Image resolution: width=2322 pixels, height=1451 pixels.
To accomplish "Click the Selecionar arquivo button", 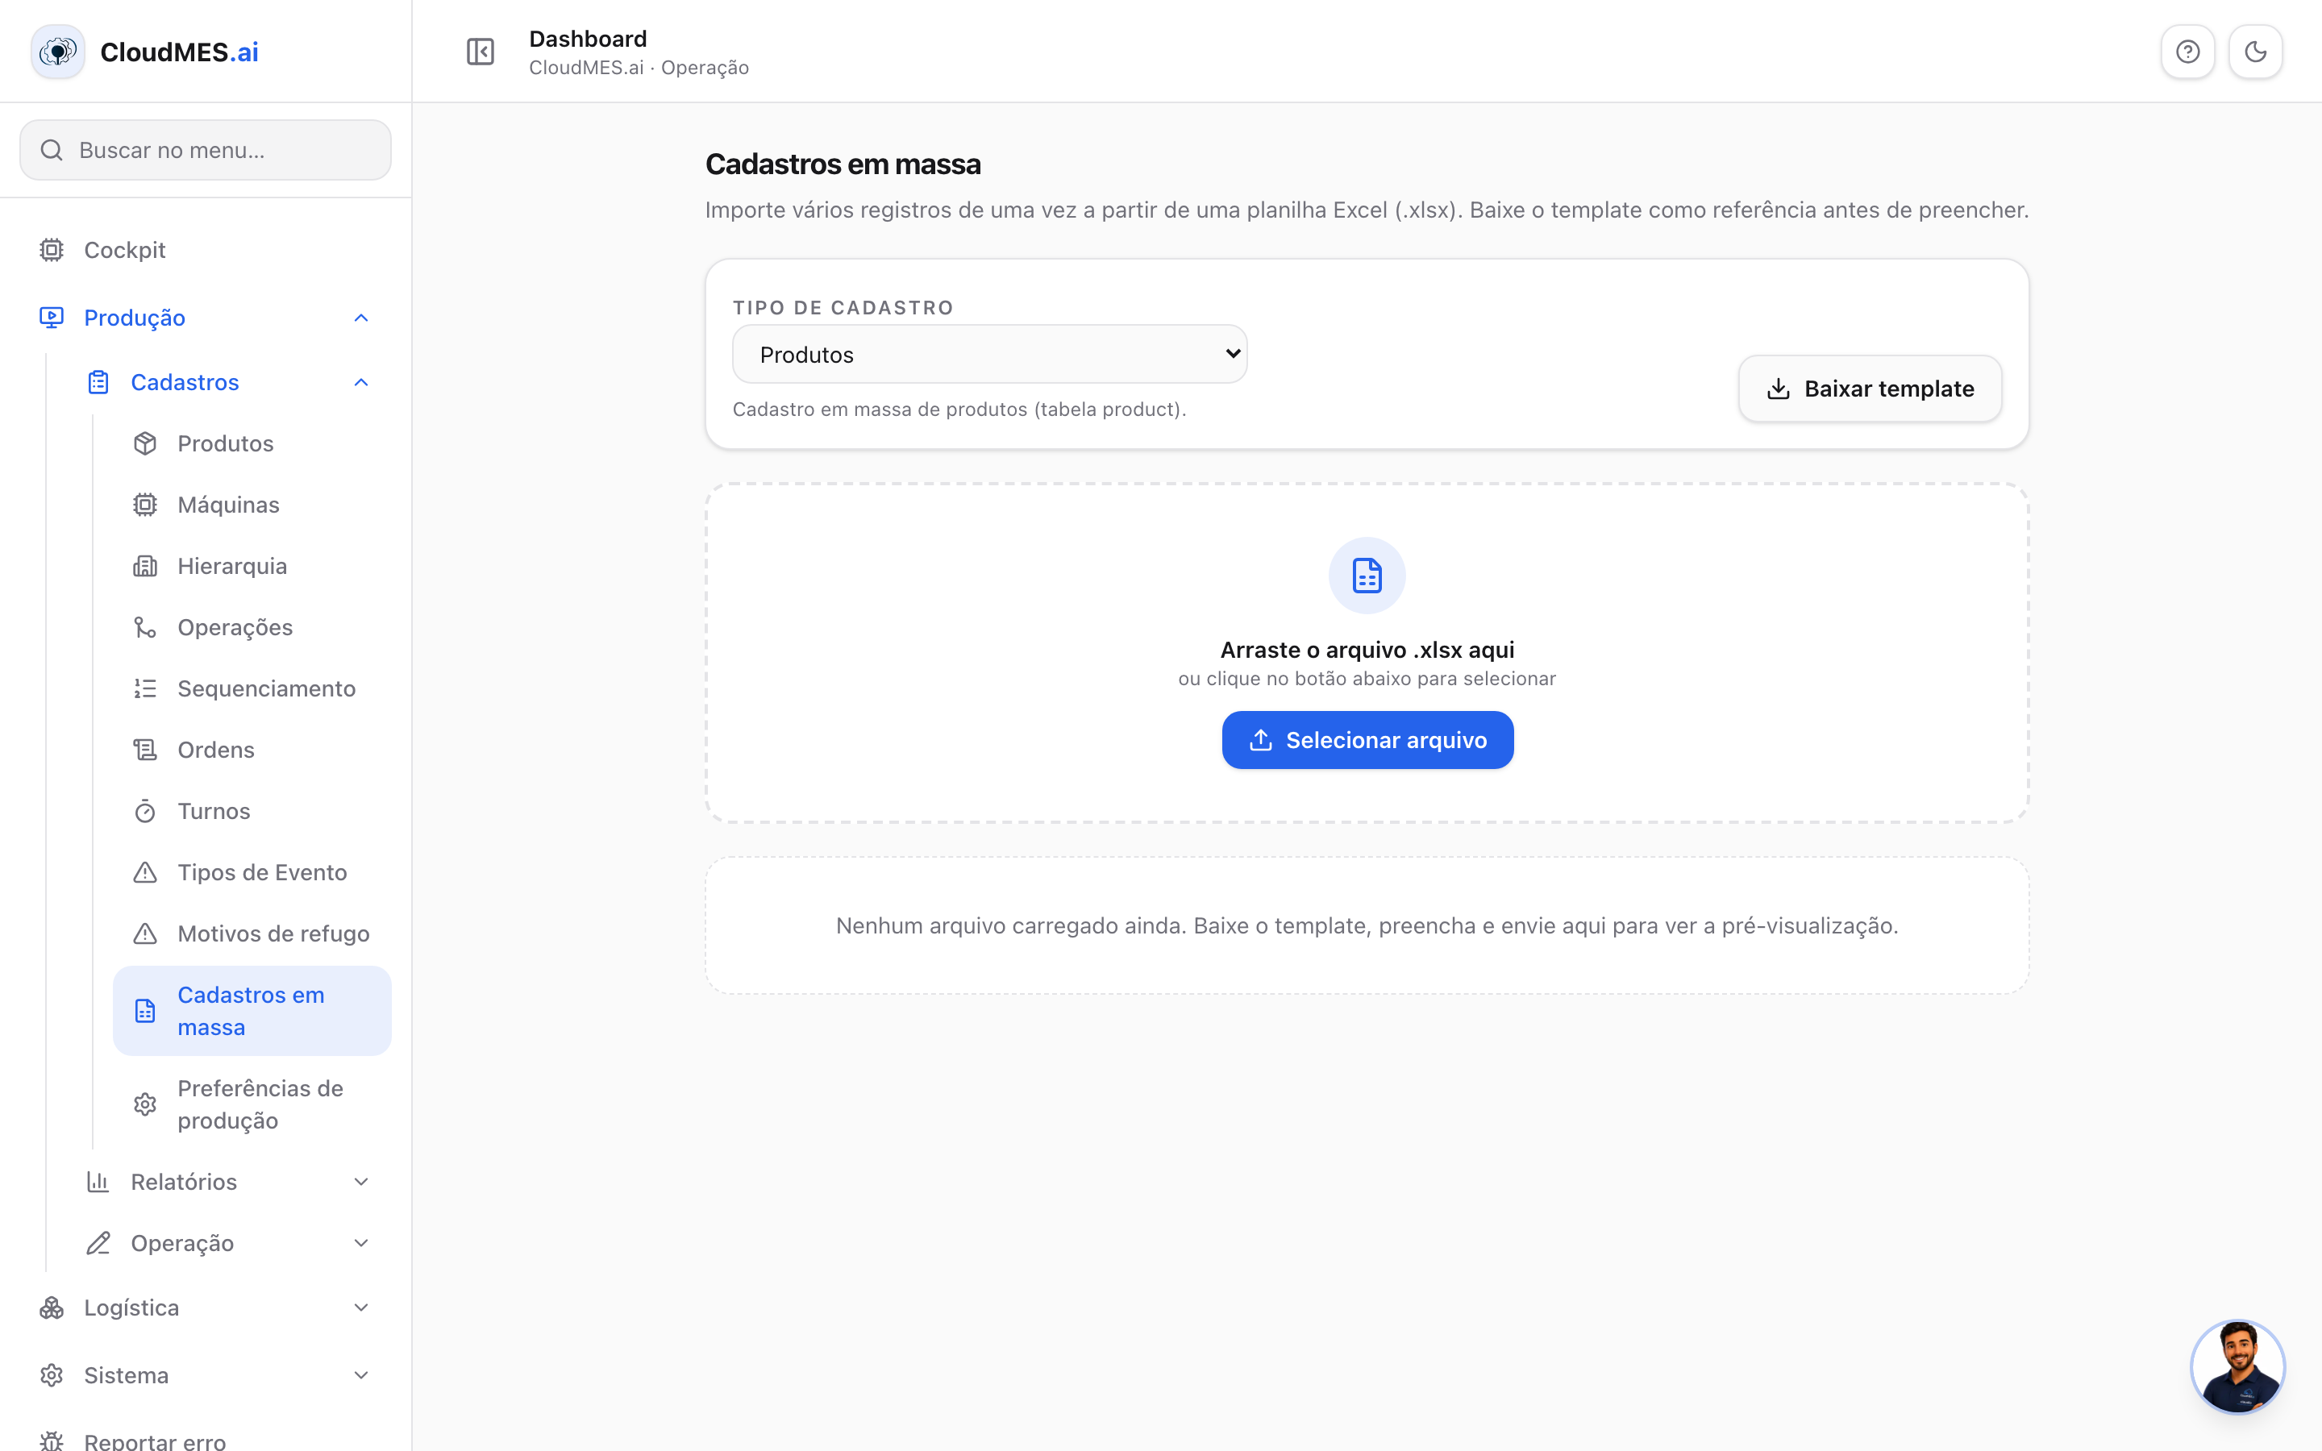I will [1367, 740].
